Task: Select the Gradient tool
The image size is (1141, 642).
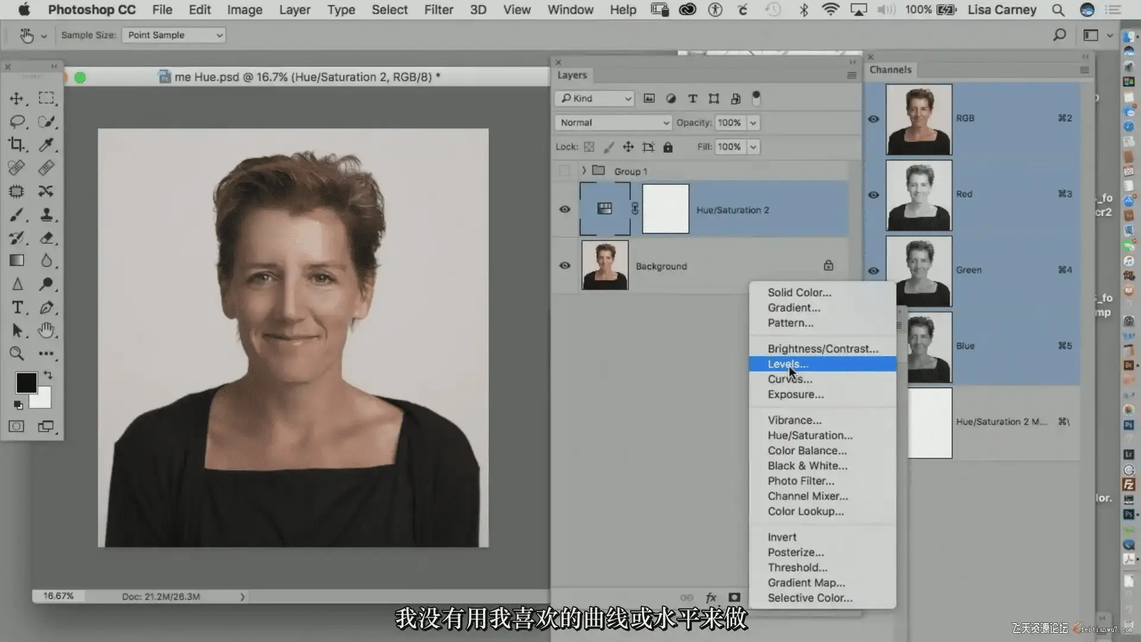Action: click(x=17, y=260)
